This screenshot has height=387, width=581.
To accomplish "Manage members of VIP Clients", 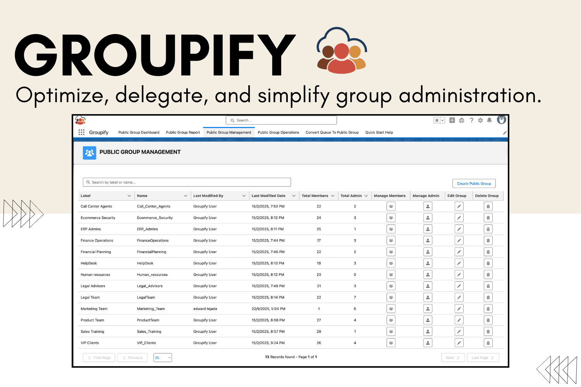I will click(x=391, y=343).
